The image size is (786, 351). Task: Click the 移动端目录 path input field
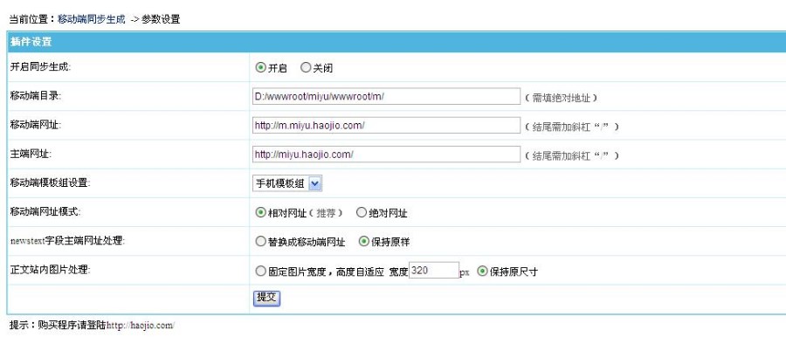[x=386, y=96]
